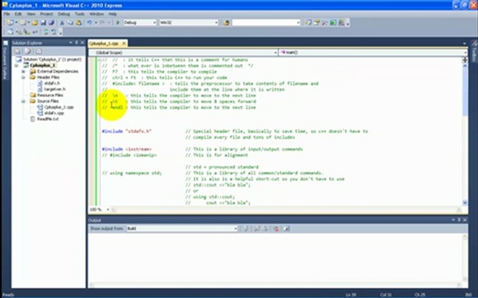Click the Open File folder icon
This screenshot has width=478, height=298.
(x=35, y=23)
